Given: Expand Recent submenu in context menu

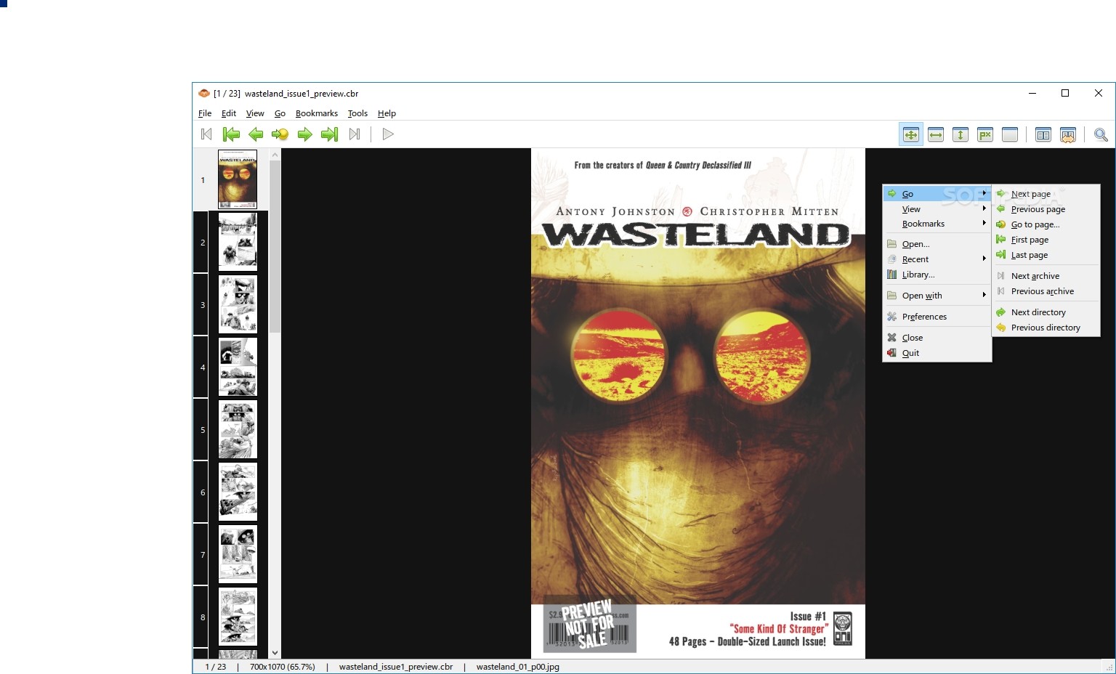Looking at the screenshot, I should (937, 259).
